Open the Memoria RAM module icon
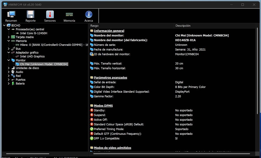 coord(69,14)
